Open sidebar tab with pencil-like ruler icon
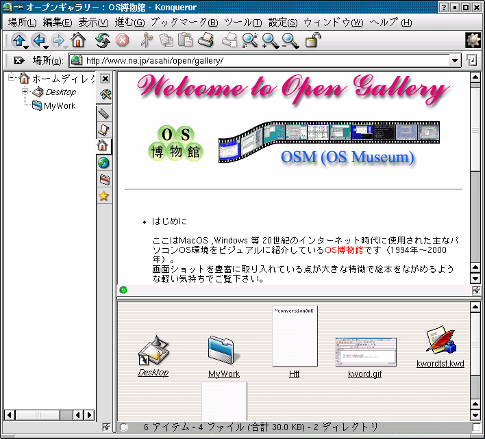 (104, 114)
